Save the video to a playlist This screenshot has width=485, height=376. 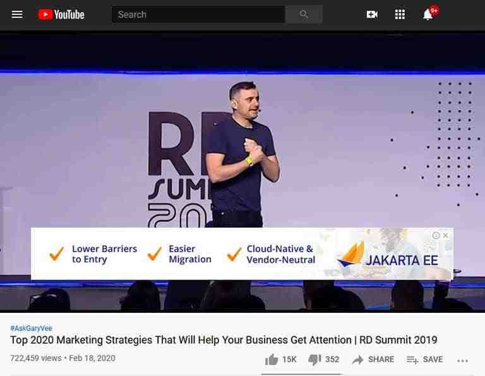pos(424,360)
